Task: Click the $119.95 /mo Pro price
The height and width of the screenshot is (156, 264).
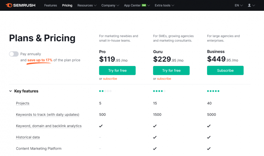Action: click(113, 59)
